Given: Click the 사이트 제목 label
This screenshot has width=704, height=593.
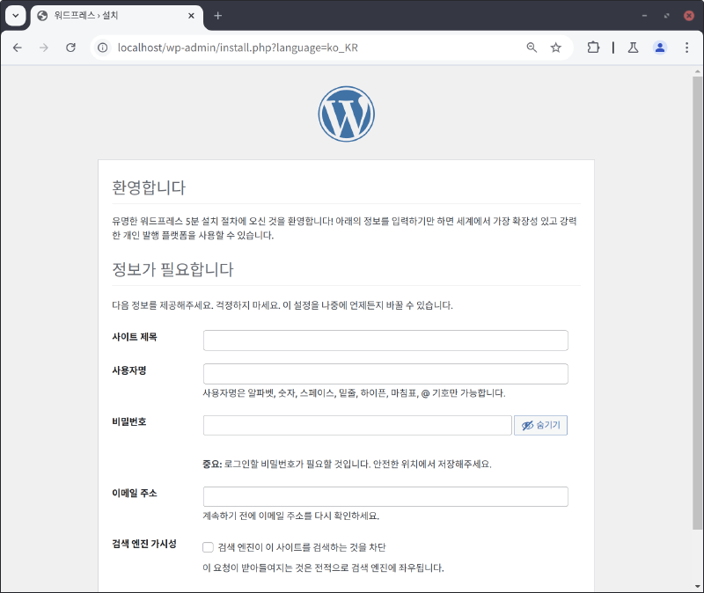Looking at the screenshot, I should tap(135, 337).
